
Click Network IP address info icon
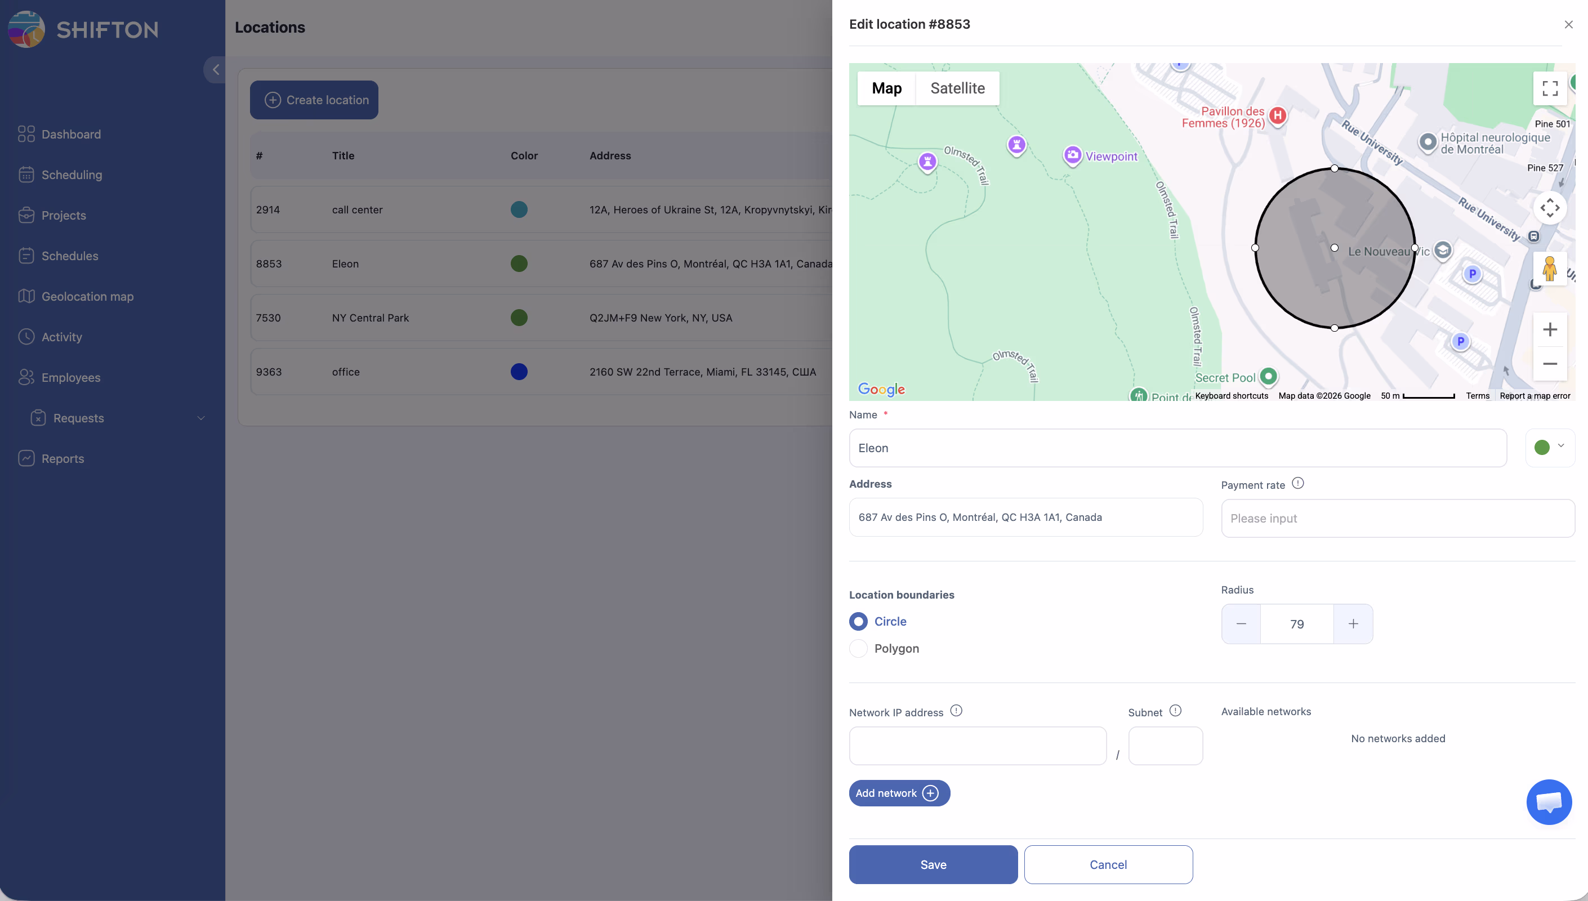pyautogui.click(x=956, y=711)
